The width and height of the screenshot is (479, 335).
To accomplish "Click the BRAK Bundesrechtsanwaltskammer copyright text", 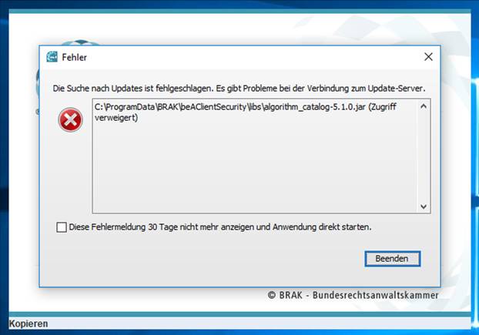I will pyautogui.click(x=353, y=295).
